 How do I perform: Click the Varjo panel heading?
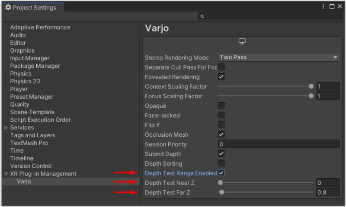click(157, 28)
